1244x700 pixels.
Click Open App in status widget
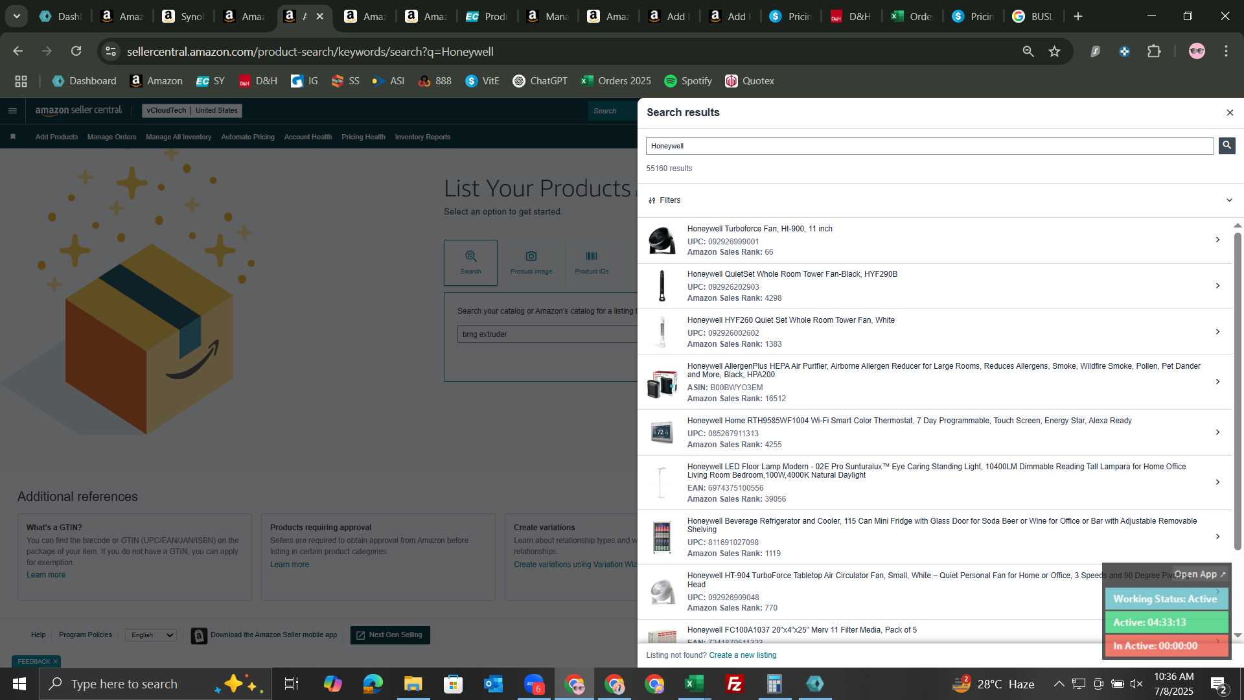[x=1199, y=574]
